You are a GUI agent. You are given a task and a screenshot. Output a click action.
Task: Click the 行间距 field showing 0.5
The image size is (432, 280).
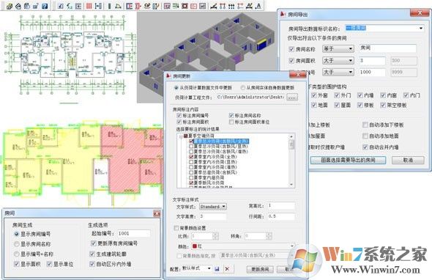click(x=281, y=216)
